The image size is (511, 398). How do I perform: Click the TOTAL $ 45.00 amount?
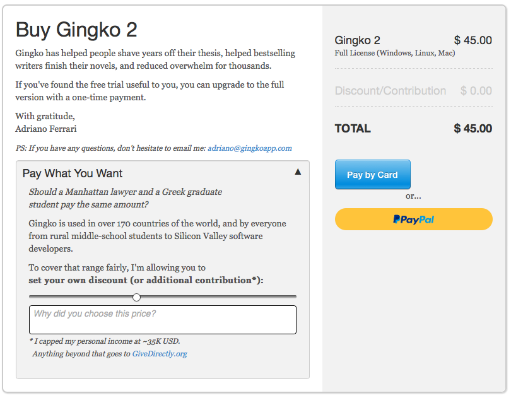[x=473, y=129]
